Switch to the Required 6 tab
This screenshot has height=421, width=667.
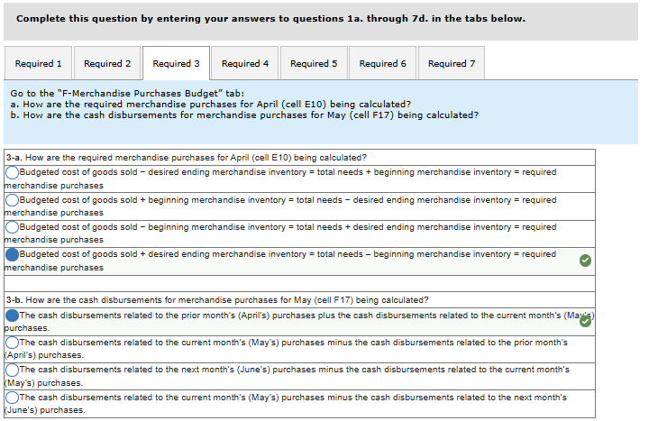point(382,64)
